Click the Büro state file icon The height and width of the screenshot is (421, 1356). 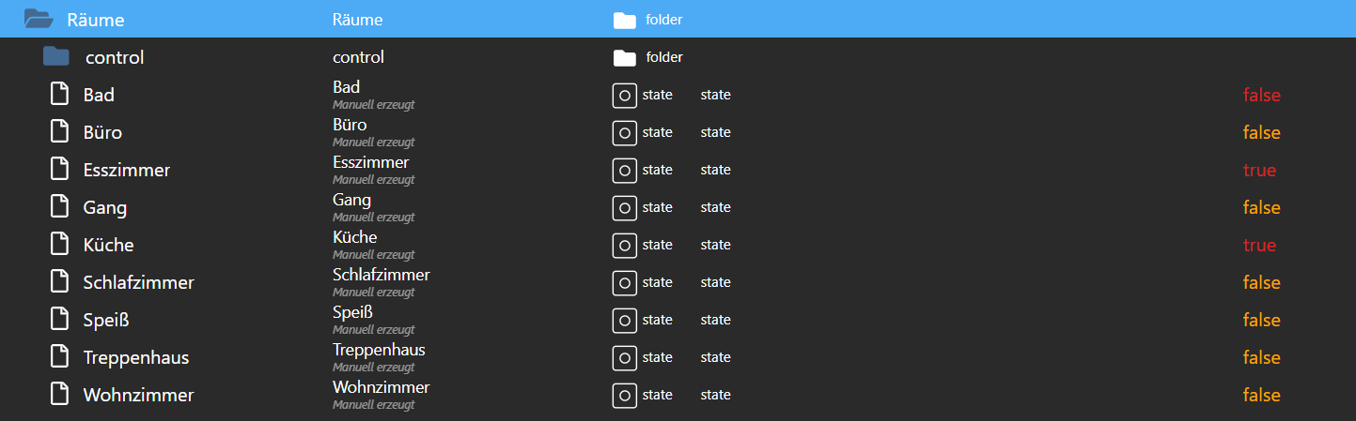(60, 132)
